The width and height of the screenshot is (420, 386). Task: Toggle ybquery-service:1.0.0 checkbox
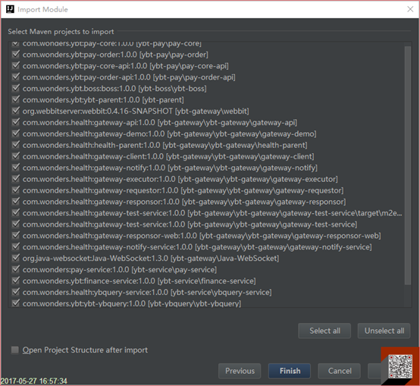16,292
